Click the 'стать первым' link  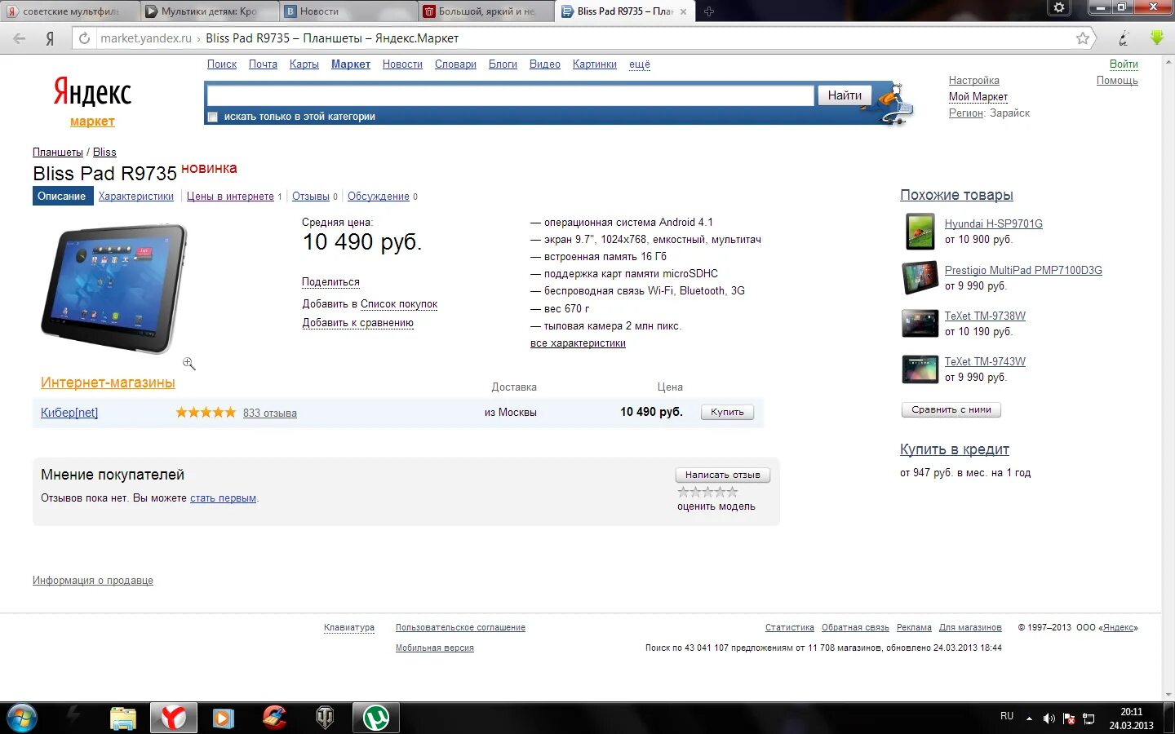point(223,498)
